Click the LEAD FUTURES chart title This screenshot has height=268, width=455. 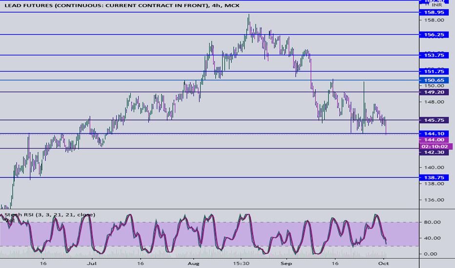point(122,5)
